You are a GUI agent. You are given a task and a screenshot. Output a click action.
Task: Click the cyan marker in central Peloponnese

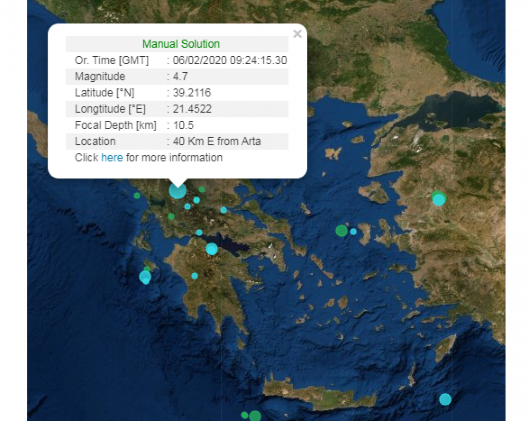coord(195,276)
